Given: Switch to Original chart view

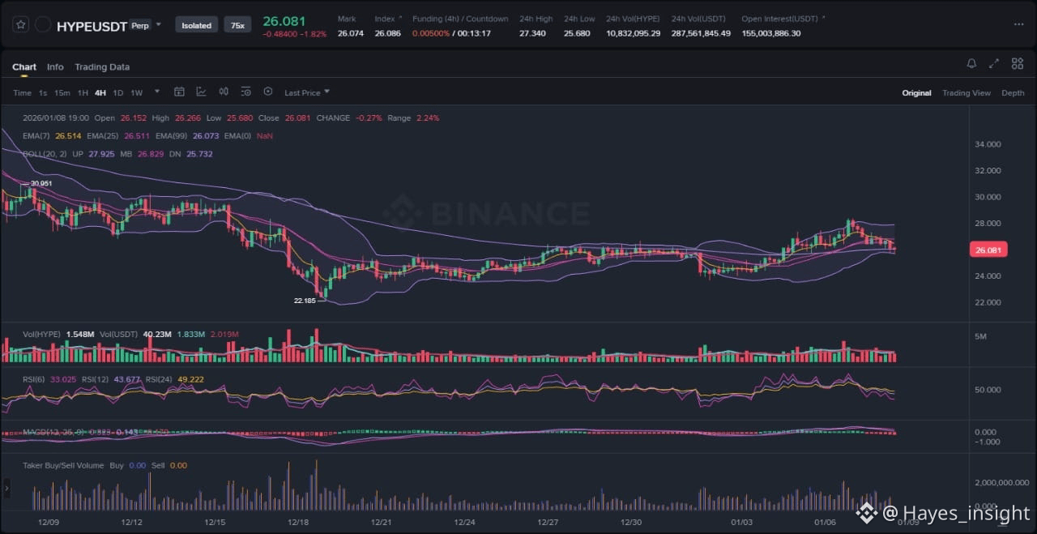Looking at the screenshot, I should (x=916, y=93).
